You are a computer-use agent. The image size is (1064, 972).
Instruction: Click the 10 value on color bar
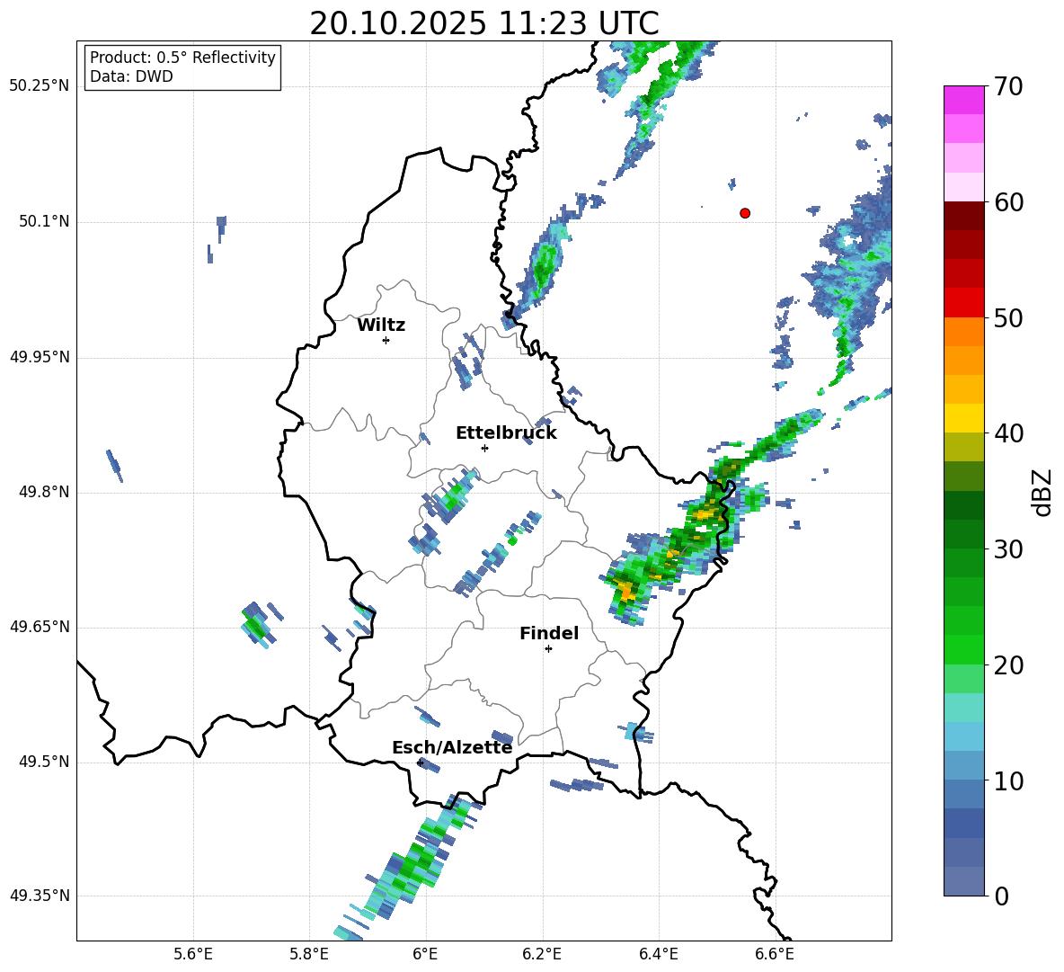(x=1007, y=780)
